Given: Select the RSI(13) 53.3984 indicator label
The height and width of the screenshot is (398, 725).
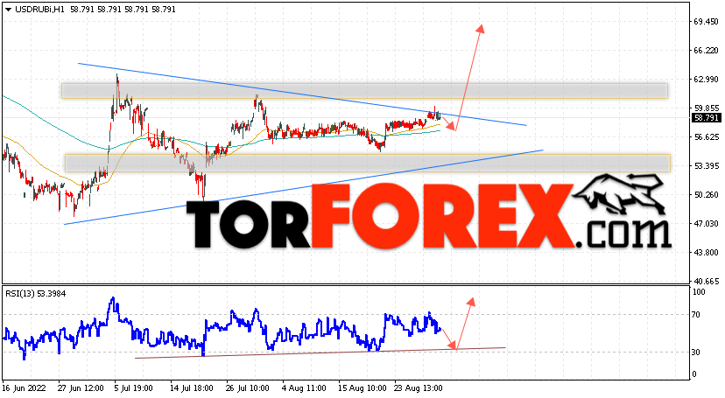Looking at the screenshot, I should (36, 294).
